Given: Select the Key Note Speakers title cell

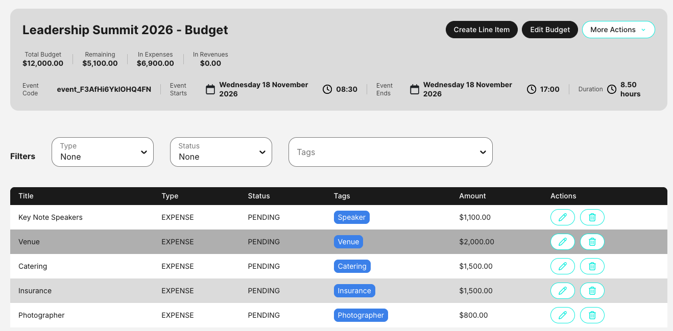Looking at the screenshot, I should tap(51, 217).
